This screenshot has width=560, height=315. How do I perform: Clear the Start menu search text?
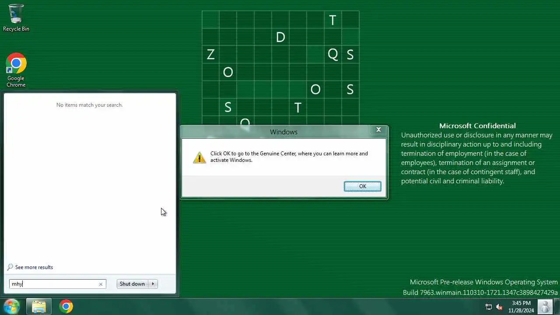pos(101,284)
